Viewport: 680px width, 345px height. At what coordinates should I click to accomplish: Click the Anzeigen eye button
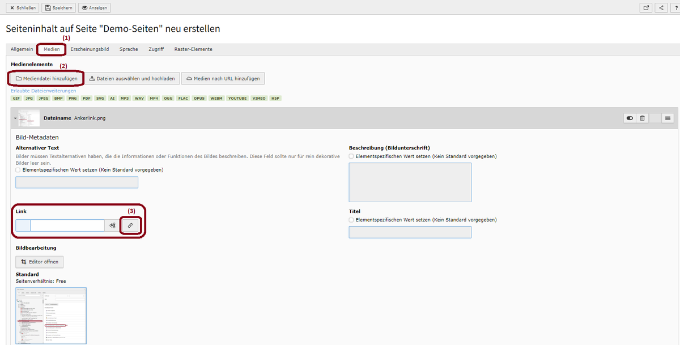pos(94,7)
